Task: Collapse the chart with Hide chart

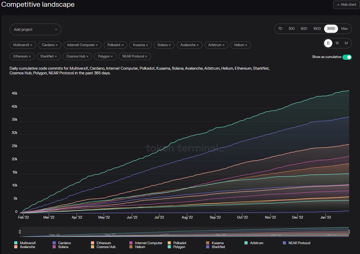Action: (346, 5)
